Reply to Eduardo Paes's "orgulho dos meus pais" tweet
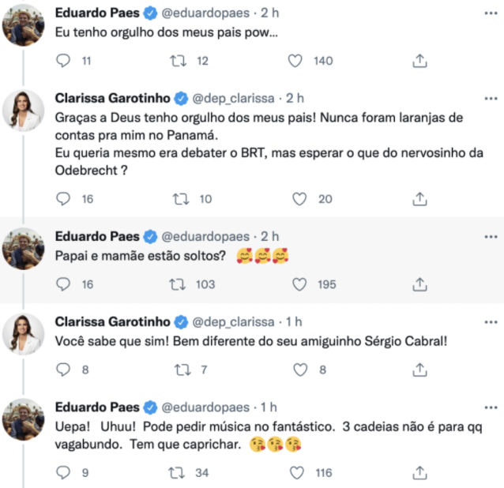Screen dimensions: 504x488 click(x=65, y=61)
